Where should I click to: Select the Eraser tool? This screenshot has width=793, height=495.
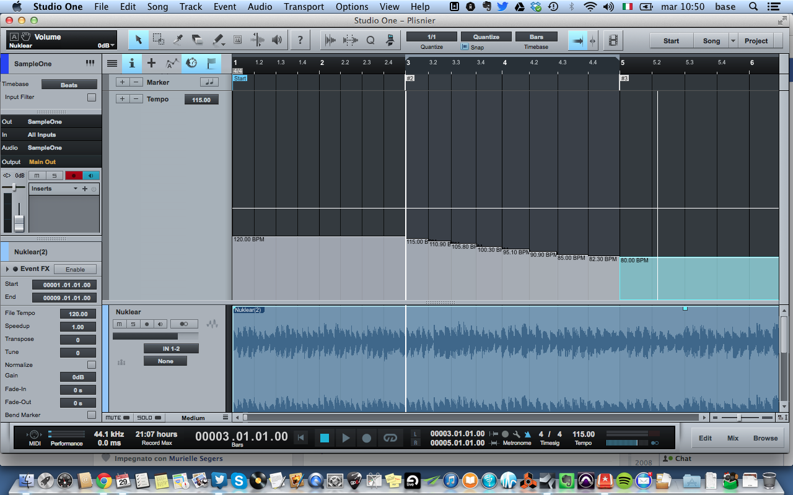click(198, 40)
